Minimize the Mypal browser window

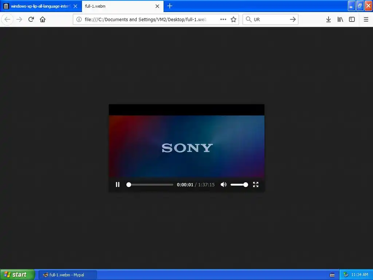[352, 6]
